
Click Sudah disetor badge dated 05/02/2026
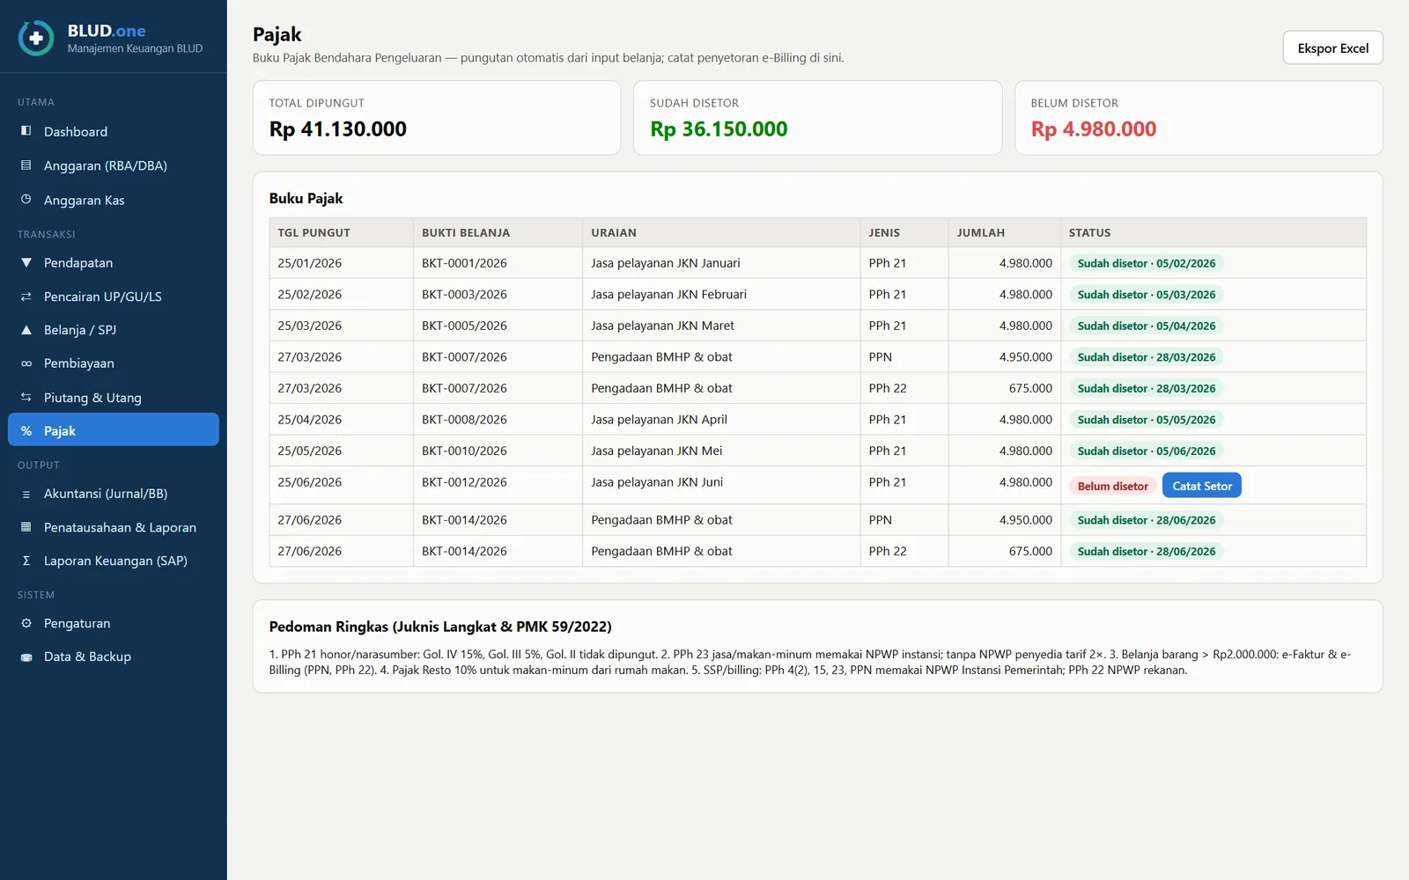tap(1146, 263)
